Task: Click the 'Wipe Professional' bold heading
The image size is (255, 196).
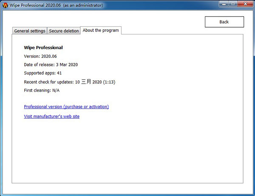Action: click(43, 48)
